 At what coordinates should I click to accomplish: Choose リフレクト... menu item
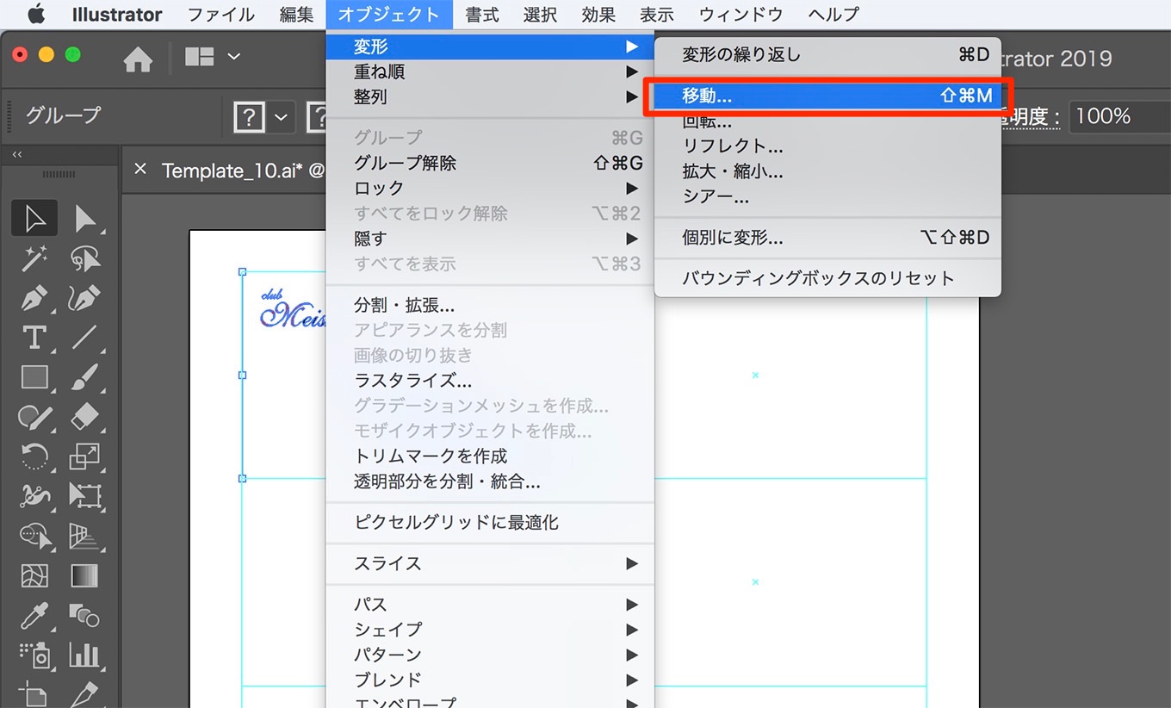[x=827, y=146]
